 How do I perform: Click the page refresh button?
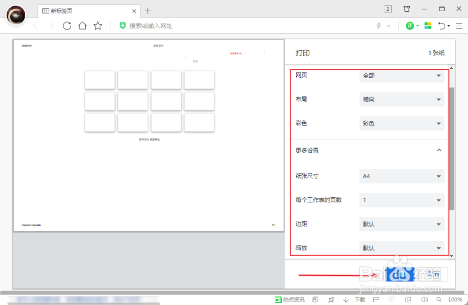(x=66, y=26)
